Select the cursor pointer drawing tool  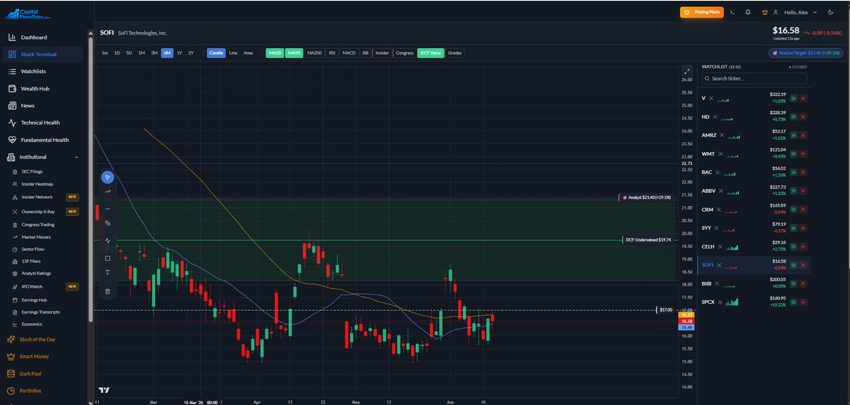coord(108,177)
